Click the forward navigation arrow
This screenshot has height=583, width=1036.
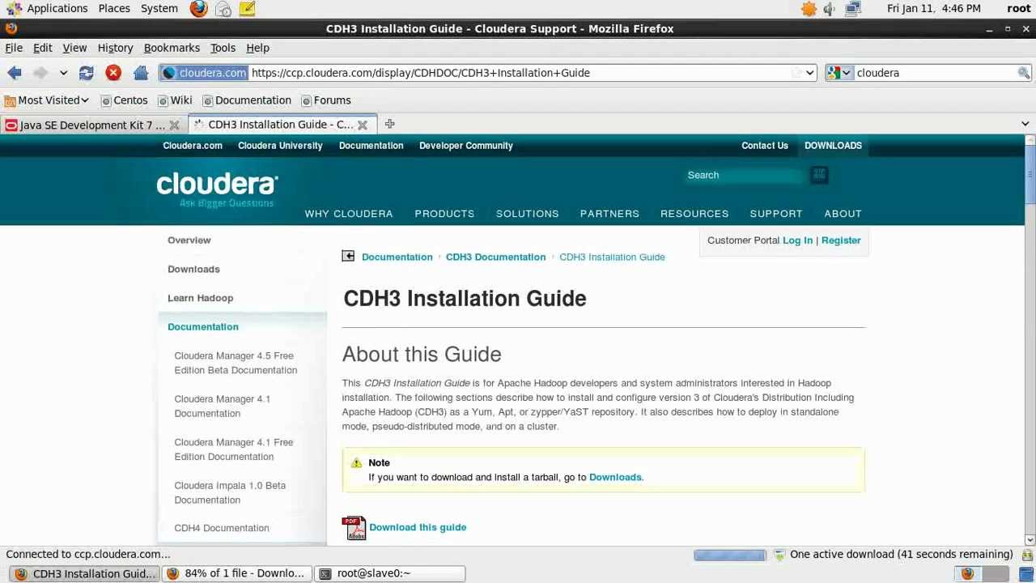[40, 73]
